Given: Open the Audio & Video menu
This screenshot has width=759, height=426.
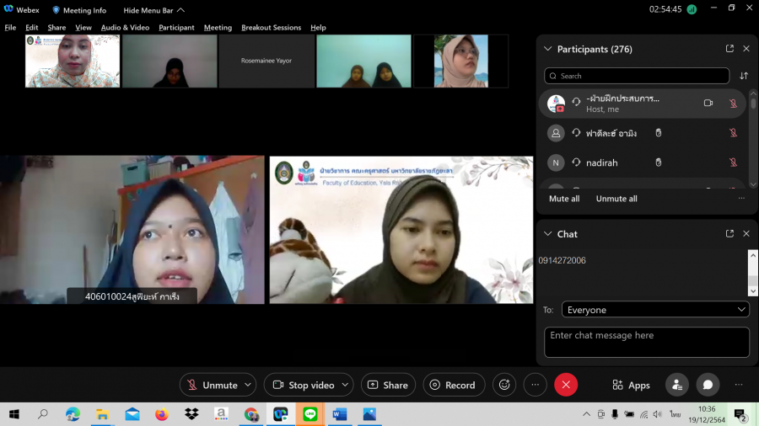Looking at the screenshot, I should [x=125, y=28].
